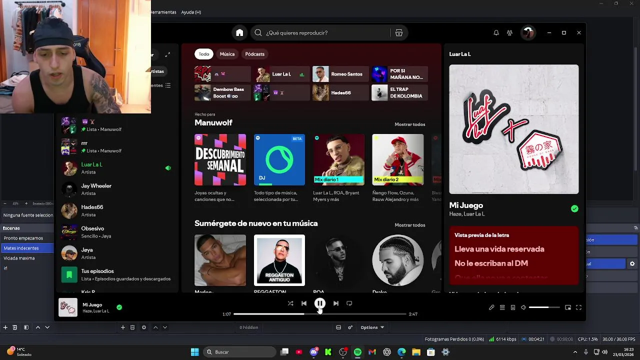Toggle saved checkmark beside Mi Juego in player bar

119,307
